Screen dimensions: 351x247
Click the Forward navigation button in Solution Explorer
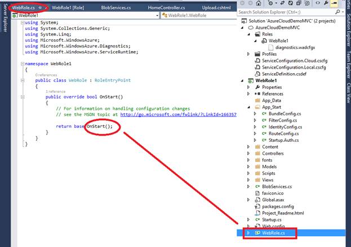click(250, 3)
